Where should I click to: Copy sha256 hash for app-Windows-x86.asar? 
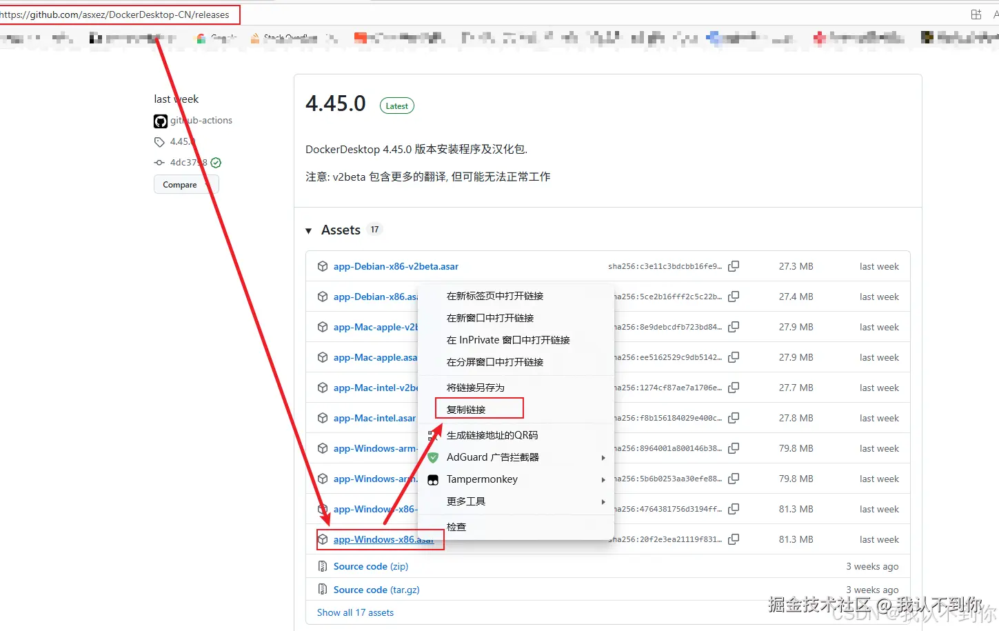pyautogui.click(x=734, y=539)
